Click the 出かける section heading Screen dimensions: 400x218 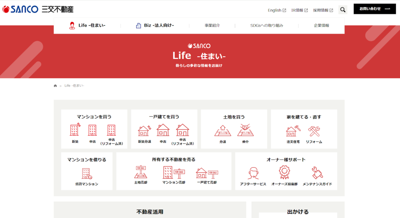tap(298, 212)
